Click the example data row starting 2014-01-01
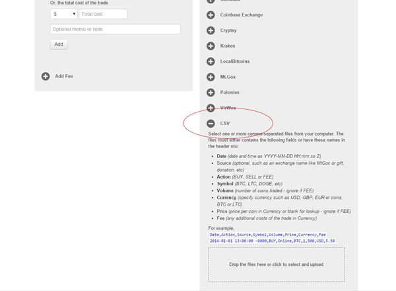 272,241
